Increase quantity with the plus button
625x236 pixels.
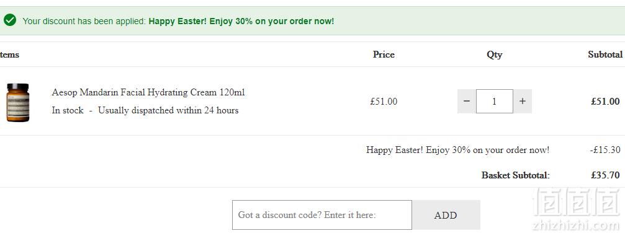click(x=523, y=101)
